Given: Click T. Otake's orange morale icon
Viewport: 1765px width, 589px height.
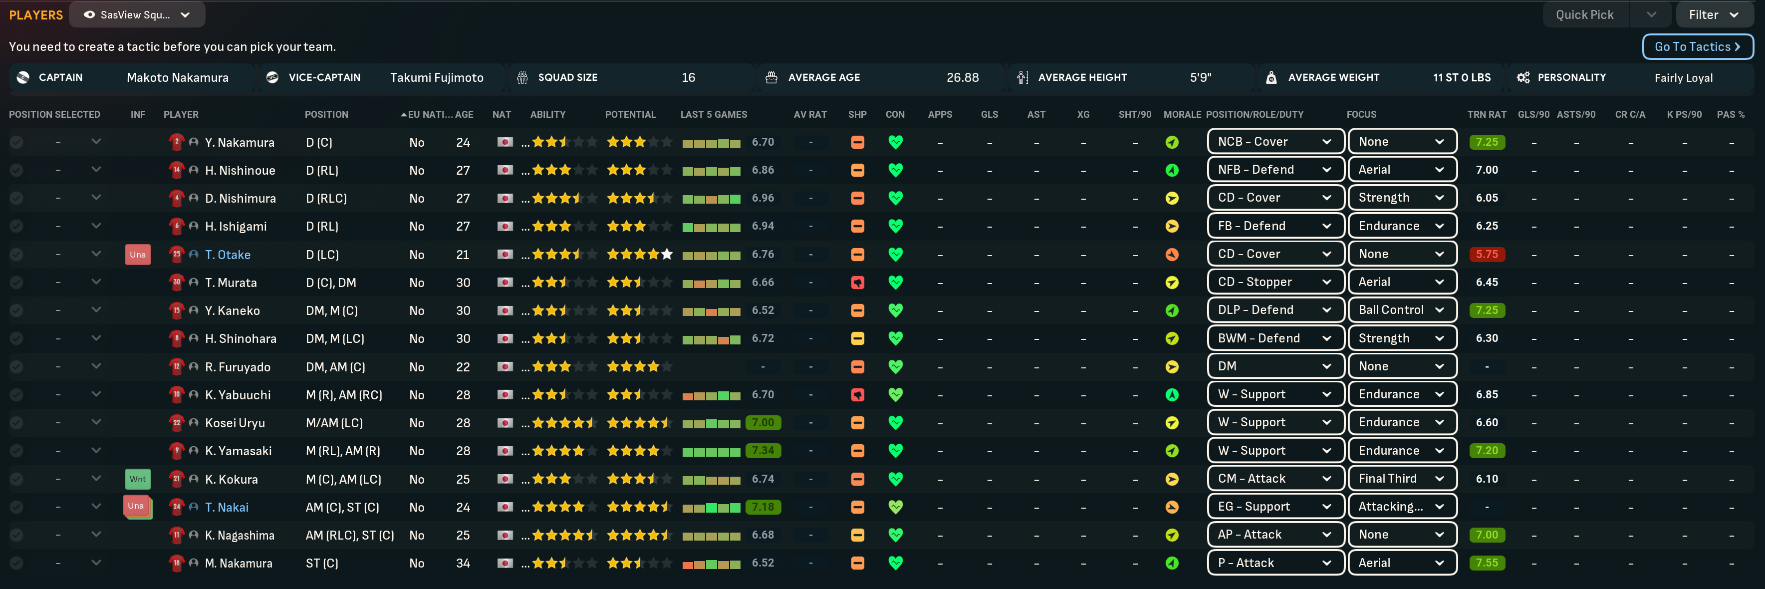Looking at the screenshot, I should [1172, 255].
